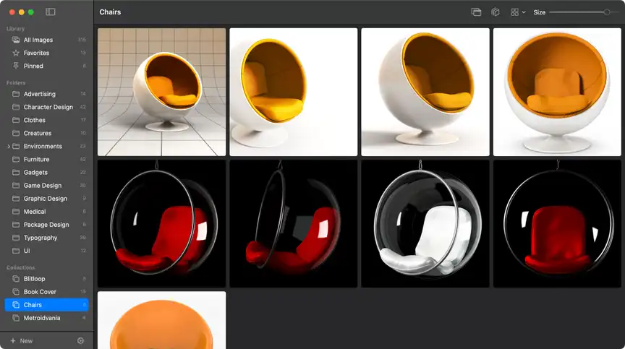Viewport: 625px width, 349px height.
Task: Select the Environments folder
Action: click(46, 147)
